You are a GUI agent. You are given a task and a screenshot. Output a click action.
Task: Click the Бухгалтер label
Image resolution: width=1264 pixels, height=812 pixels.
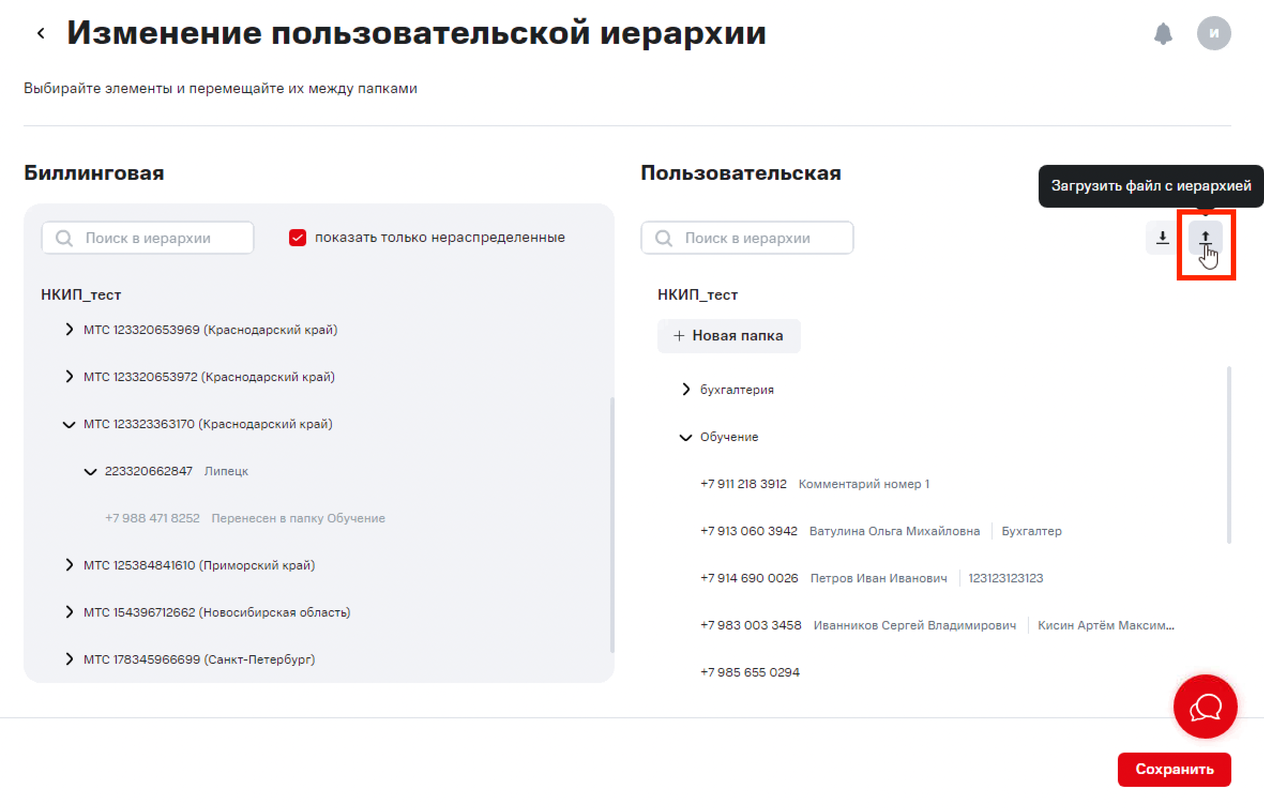coord(1032,531)
